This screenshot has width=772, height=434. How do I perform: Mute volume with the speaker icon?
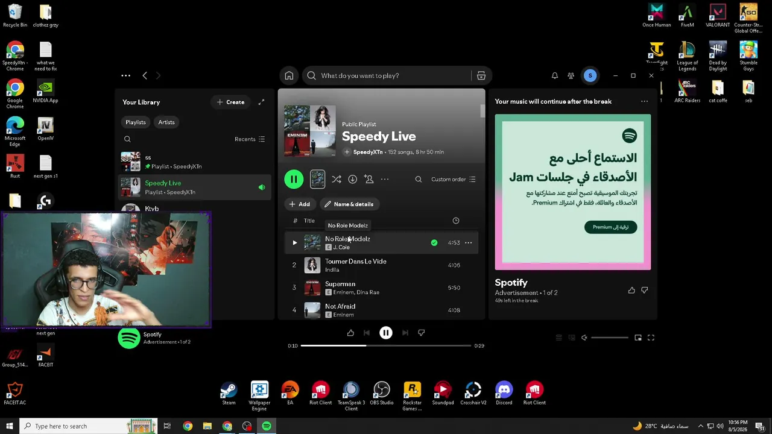[584, 338]
